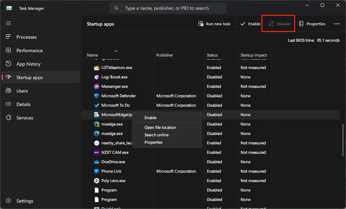
Task: Click the Phone Link icon
Action: 97,171
